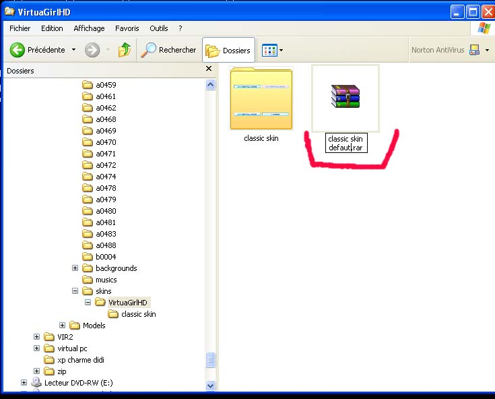Go up one folder level icon
495x399 pixels.
(x=125, y=50)
